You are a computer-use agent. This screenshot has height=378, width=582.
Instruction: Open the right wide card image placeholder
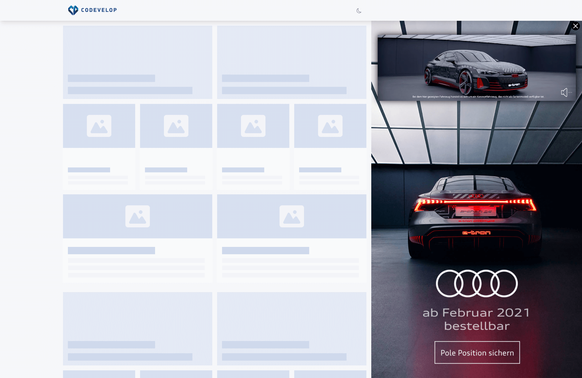point(292,216)
